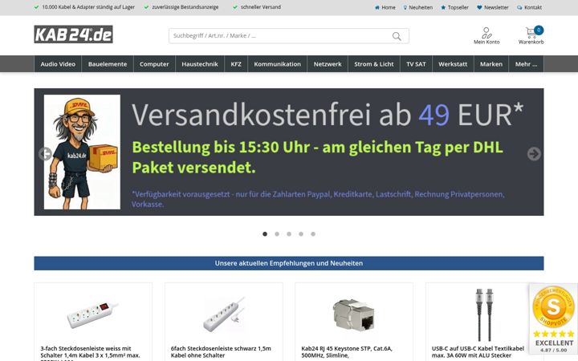The height and width of the screenshot is (361, 578).
Task: Open the Marken menu item
Action: (x=491, y=64)
